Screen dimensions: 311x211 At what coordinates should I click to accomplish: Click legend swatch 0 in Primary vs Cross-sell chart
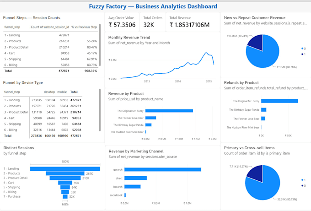coord(302,185)
